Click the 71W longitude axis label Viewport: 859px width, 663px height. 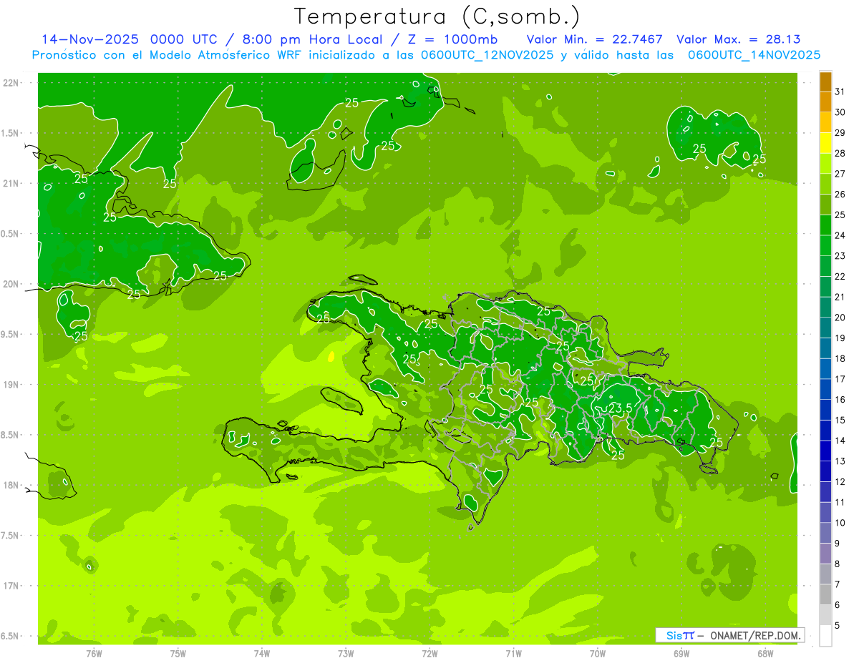(x=513, y=654)
